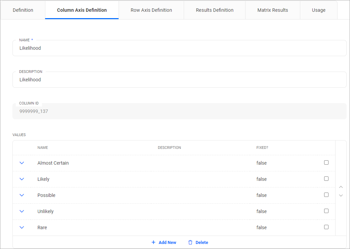Open the Matrix Results tab
Image resolution: width=350 pixels, height=249 pixels.
click(x=272, y=10)
